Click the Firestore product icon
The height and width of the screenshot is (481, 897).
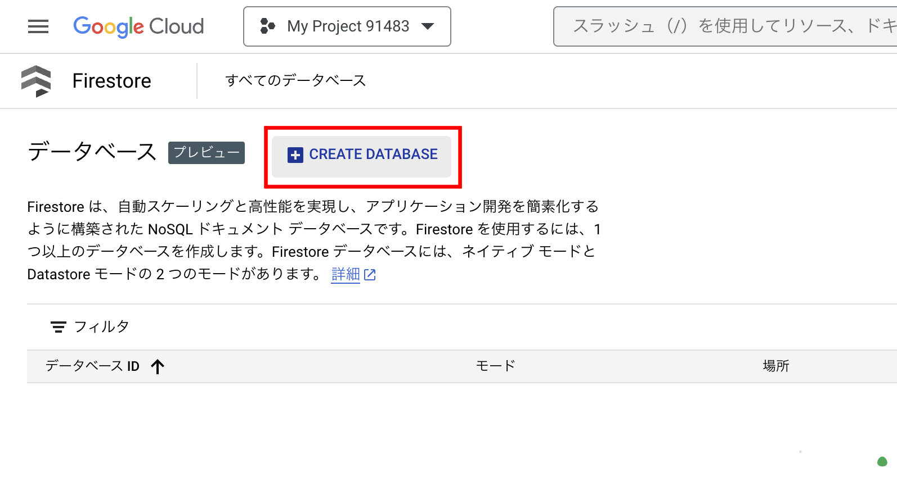click(x=35, y=81)
